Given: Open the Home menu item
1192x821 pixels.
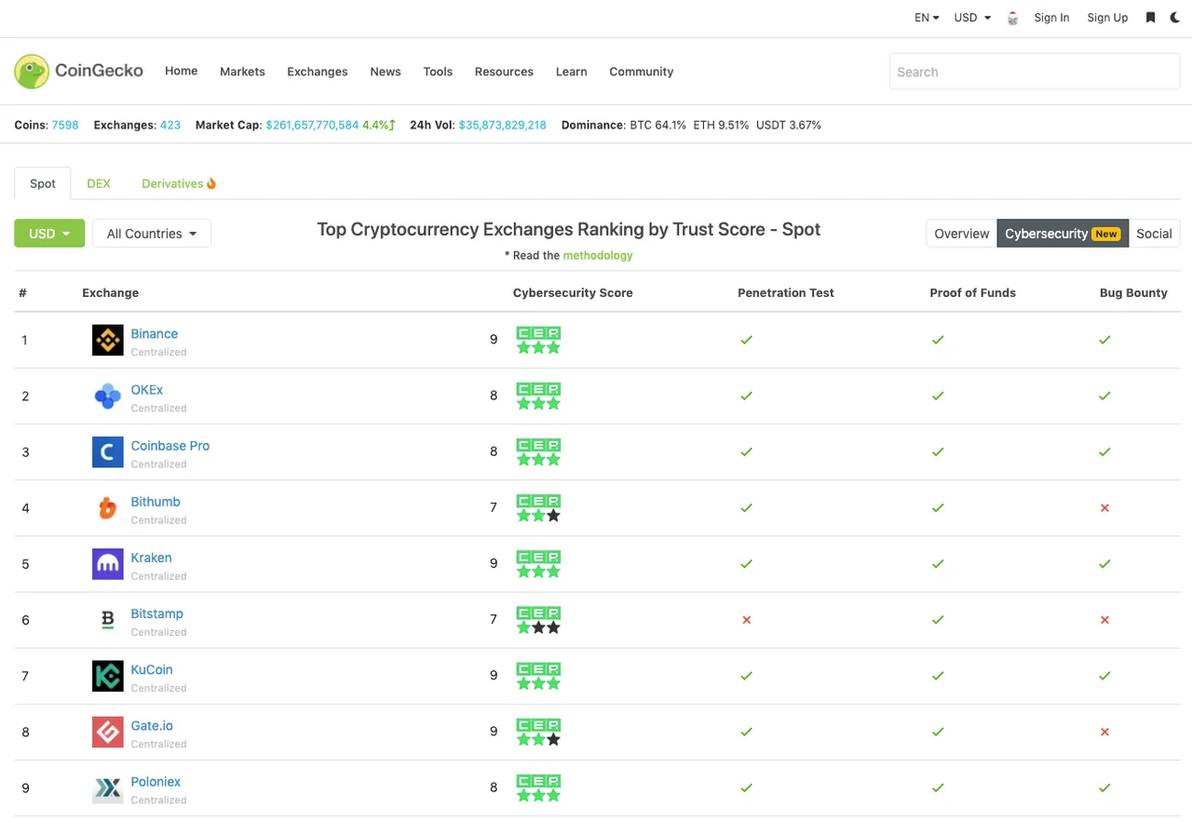Looking at the screenshot, I should click(182, 71).
